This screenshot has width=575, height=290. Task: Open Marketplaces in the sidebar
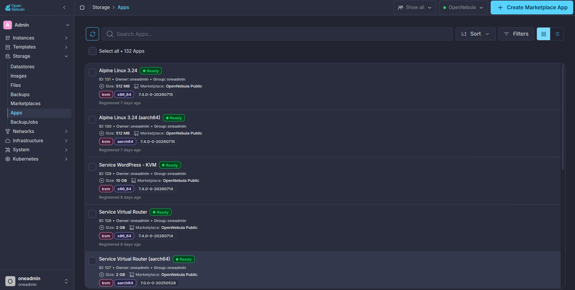pyautogui.click(x=26, y=104)
